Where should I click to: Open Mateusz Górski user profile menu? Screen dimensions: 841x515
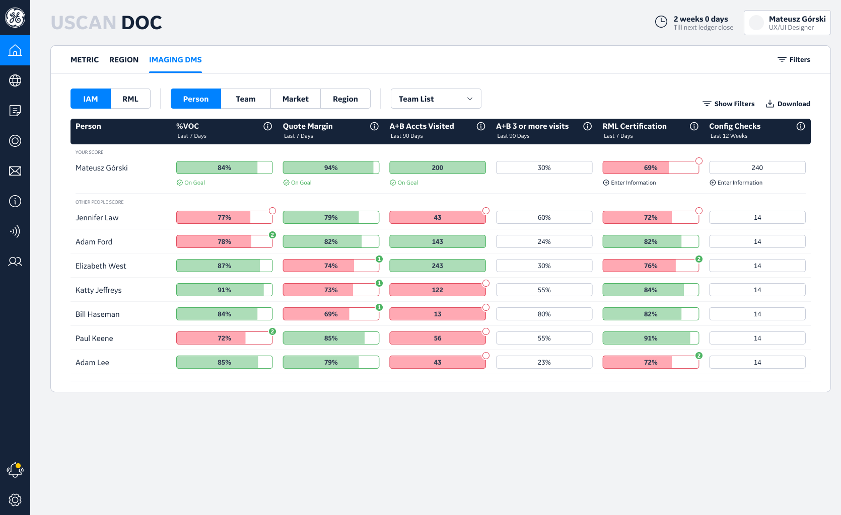(787, 23)
